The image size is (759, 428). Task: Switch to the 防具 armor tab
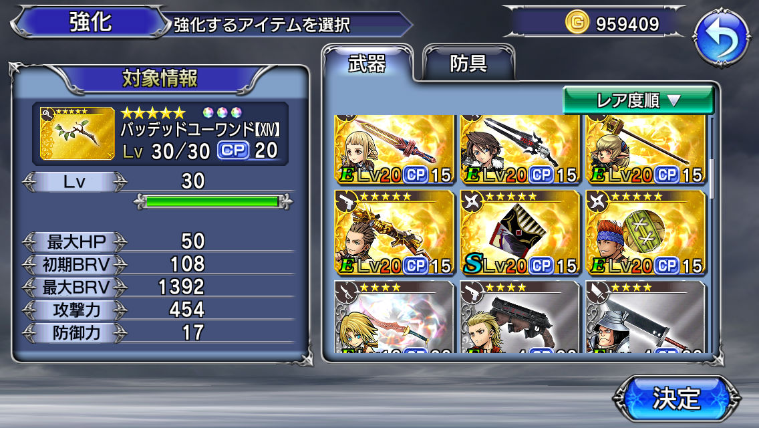468,63
